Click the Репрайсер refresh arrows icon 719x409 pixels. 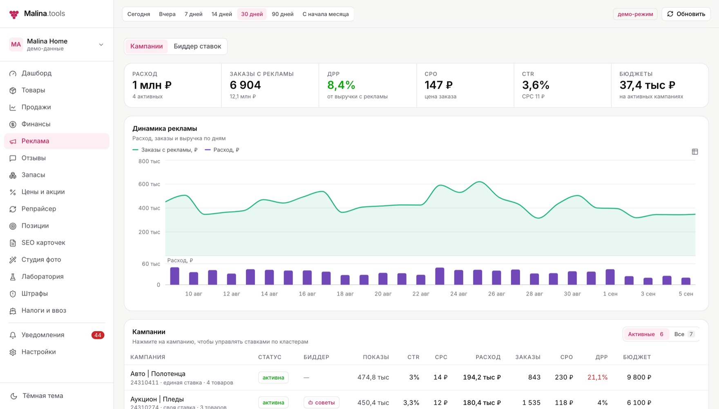pos(13,209)
